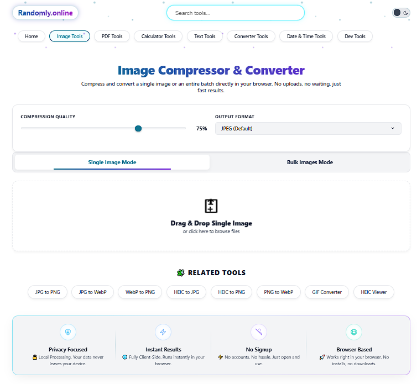
Task: Open the JPG to PNG tool
Action: tap(48, 292)
